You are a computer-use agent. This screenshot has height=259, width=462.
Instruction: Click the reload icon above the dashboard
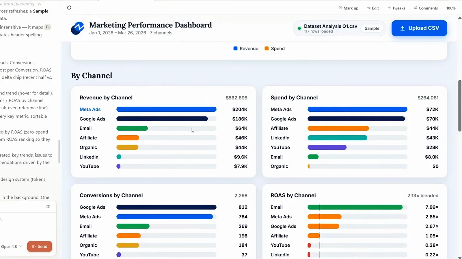click(x=69, y=7)
